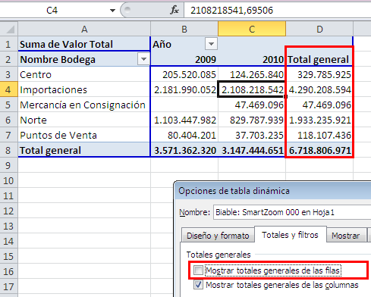Select row 12 header

pyautogui.click(x=8, y=211)
